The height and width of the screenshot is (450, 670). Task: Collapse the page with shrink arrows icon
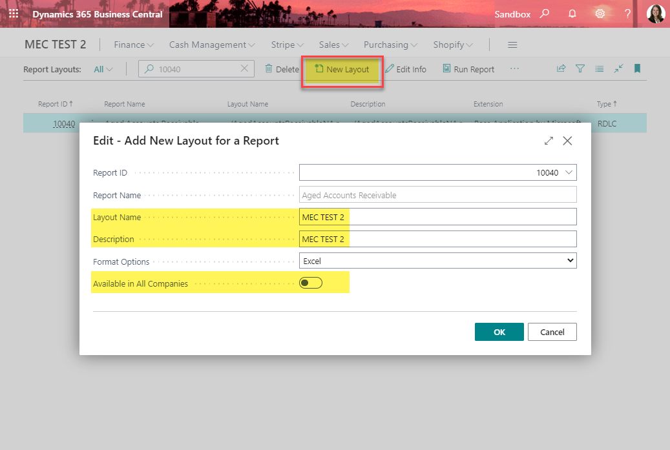(x=618, y=68)
